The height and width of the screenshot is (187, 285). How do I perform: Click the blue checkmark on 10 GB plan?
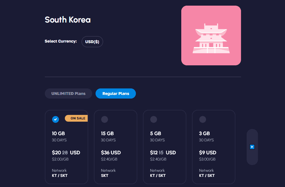(56, 119)
